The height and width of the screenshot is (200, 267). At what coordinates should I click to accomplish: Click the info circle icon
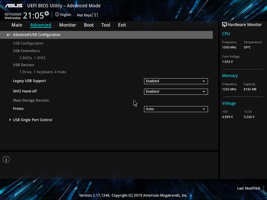coord(6,159)
